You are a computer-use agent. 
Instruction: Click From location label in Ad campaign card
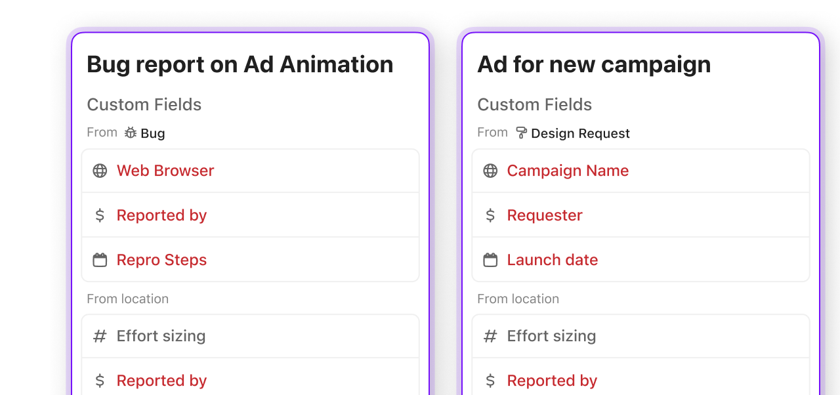[518, 299]
